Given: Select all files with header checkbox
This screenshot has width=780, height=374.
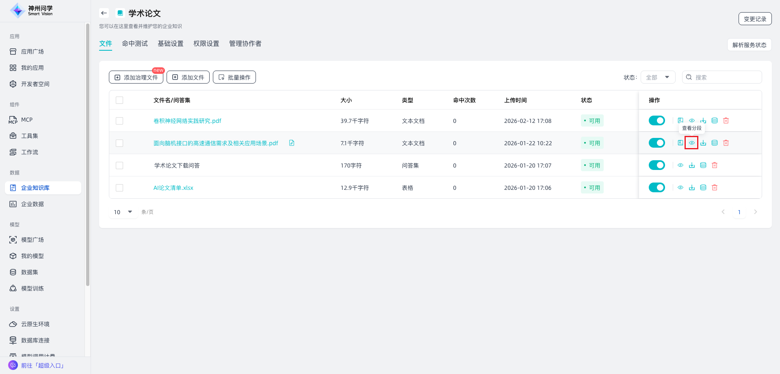Looking at the screenshot, I should click(119, 100).
